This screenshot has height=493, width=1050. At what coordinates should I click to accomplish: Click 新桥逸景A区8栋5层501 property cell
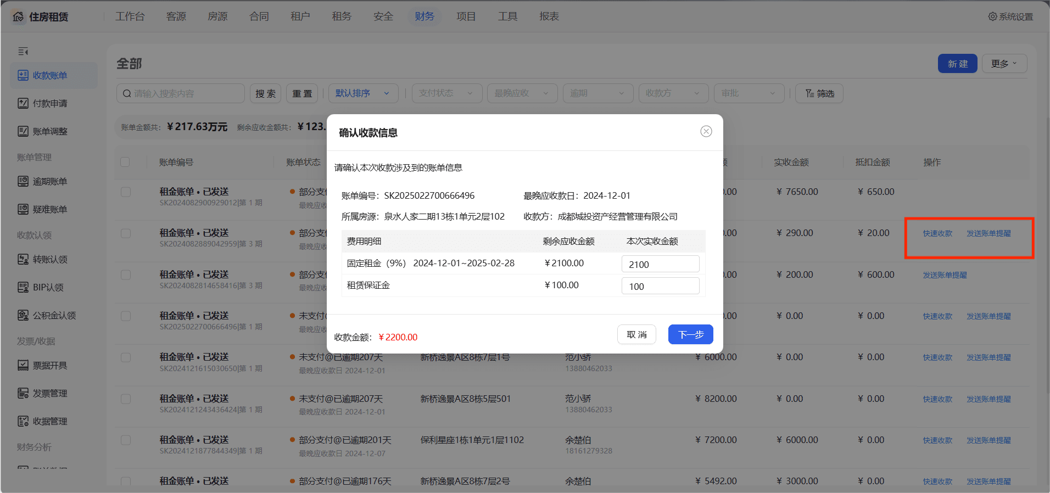click(x=466, y=399)
